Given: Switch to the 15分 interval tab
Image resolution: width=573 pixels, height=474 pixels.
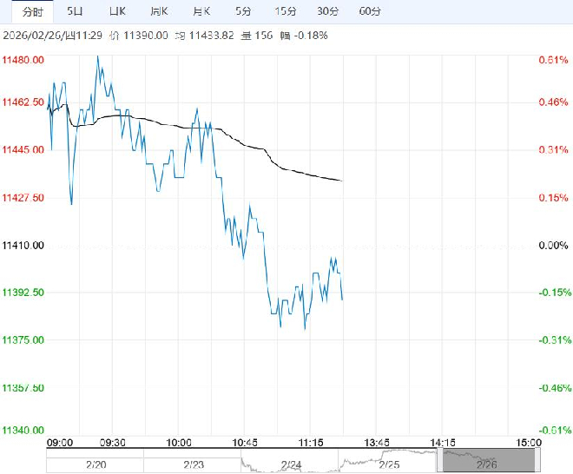Looking at the screenshot, I should (x=285, y=11).
